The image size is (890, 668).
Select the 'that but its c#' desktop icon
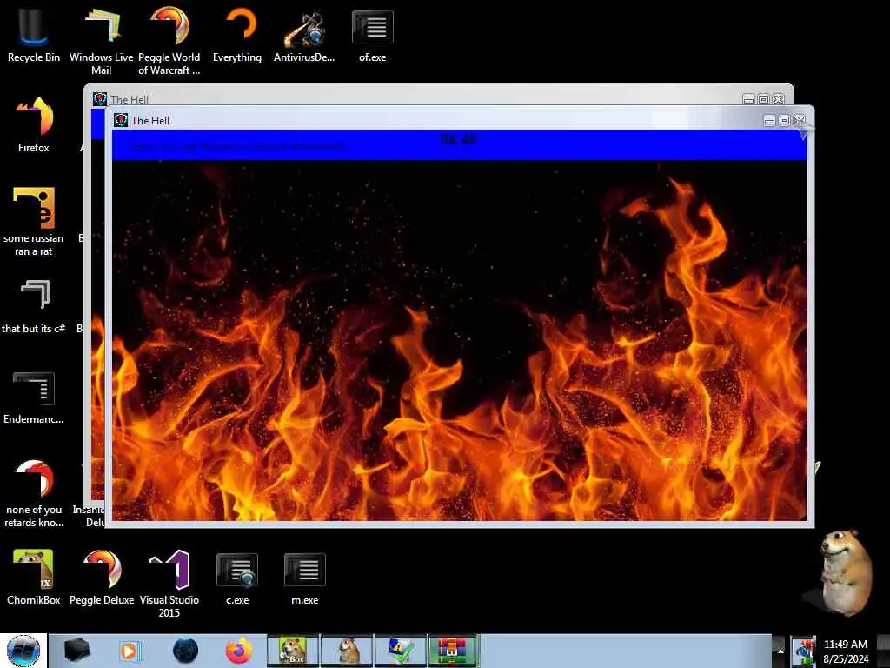[x=34, y=305]
